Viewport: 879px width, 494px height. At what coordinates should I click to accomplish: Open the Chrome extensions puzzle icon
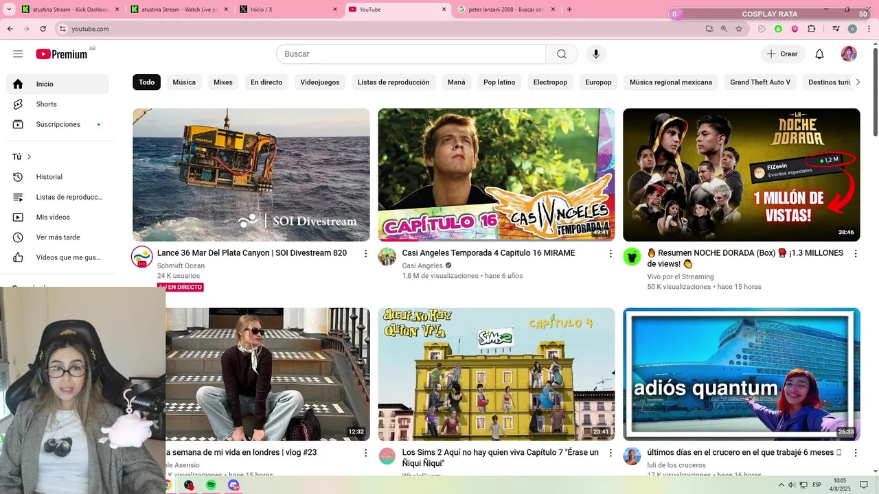[812, 29]
